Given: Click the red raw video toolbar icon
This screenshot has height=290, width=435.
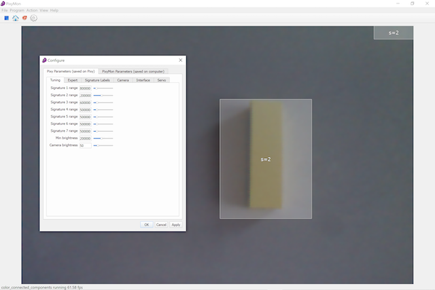Looking at the screenshot, I should coord(24,18).
